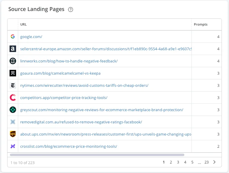Click the next page chevron arrow
The height and width of the screenshot is (173, 229).
(x=214, y=162)
